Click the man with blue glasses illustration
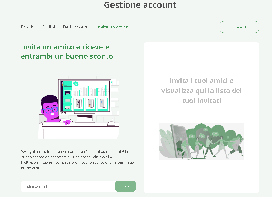The height and width of the screenshot is (197, 272). [52, 109]
